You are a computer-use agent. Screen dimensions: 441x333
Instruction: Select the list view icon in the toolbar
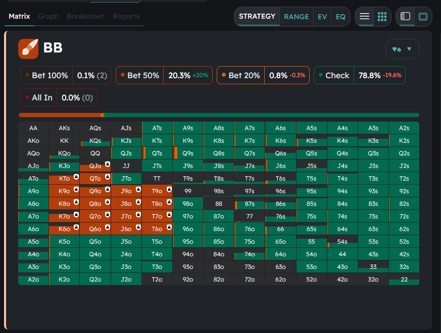364,16
